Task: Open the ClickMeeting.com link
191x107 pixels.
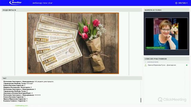Action: click(21, 106)
